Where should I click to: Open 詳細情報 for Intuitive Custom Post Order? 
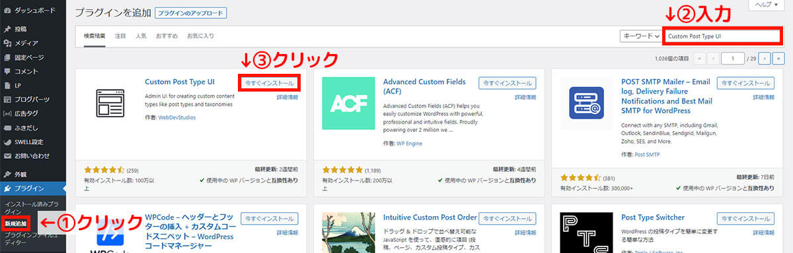[x=525, y=233]
